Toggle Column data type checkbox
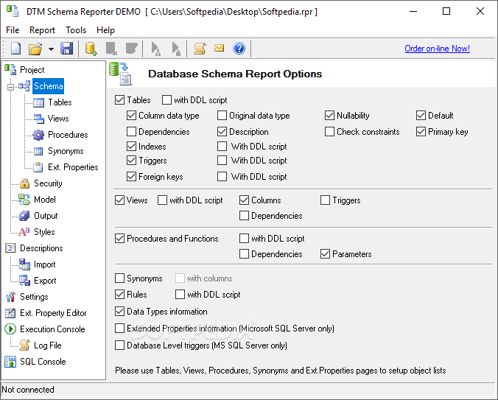 pyautogui.click(x=131, y=115)
